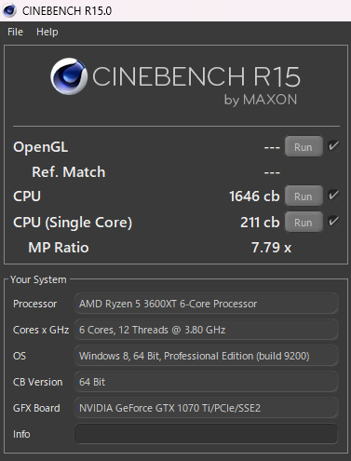Run the CPU Single Core benchmark
351x461 pixels.
pyautogui.click(x=304, y=222)
